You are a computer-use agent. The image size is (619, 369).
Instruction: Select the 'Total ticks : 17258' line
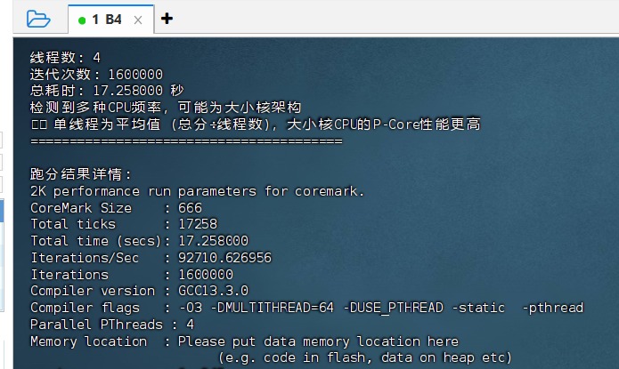click(x=124, y=224)
